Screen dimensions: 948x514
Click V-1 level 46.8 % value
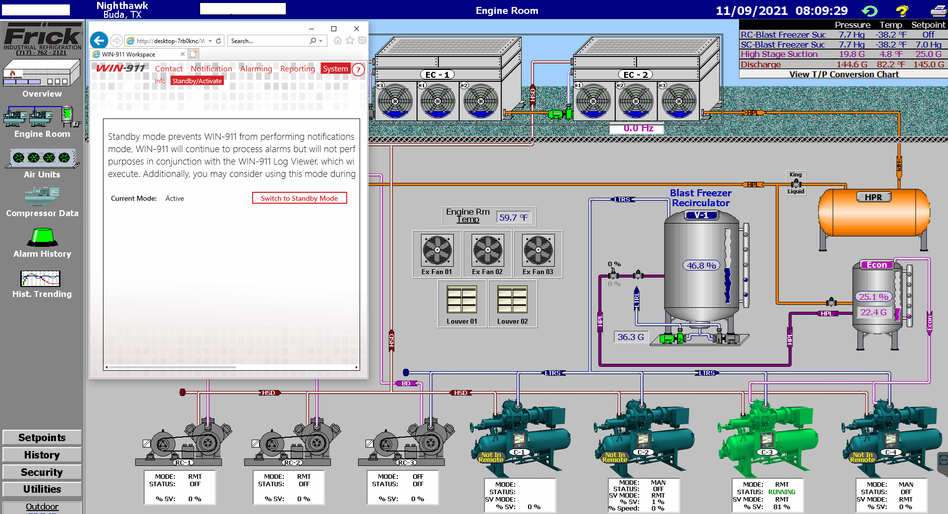pos(701,266)
